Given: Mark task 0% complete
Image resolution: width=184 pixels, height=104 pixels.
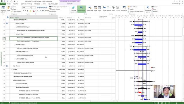Looking at the screenshot, I should point(38,8).
